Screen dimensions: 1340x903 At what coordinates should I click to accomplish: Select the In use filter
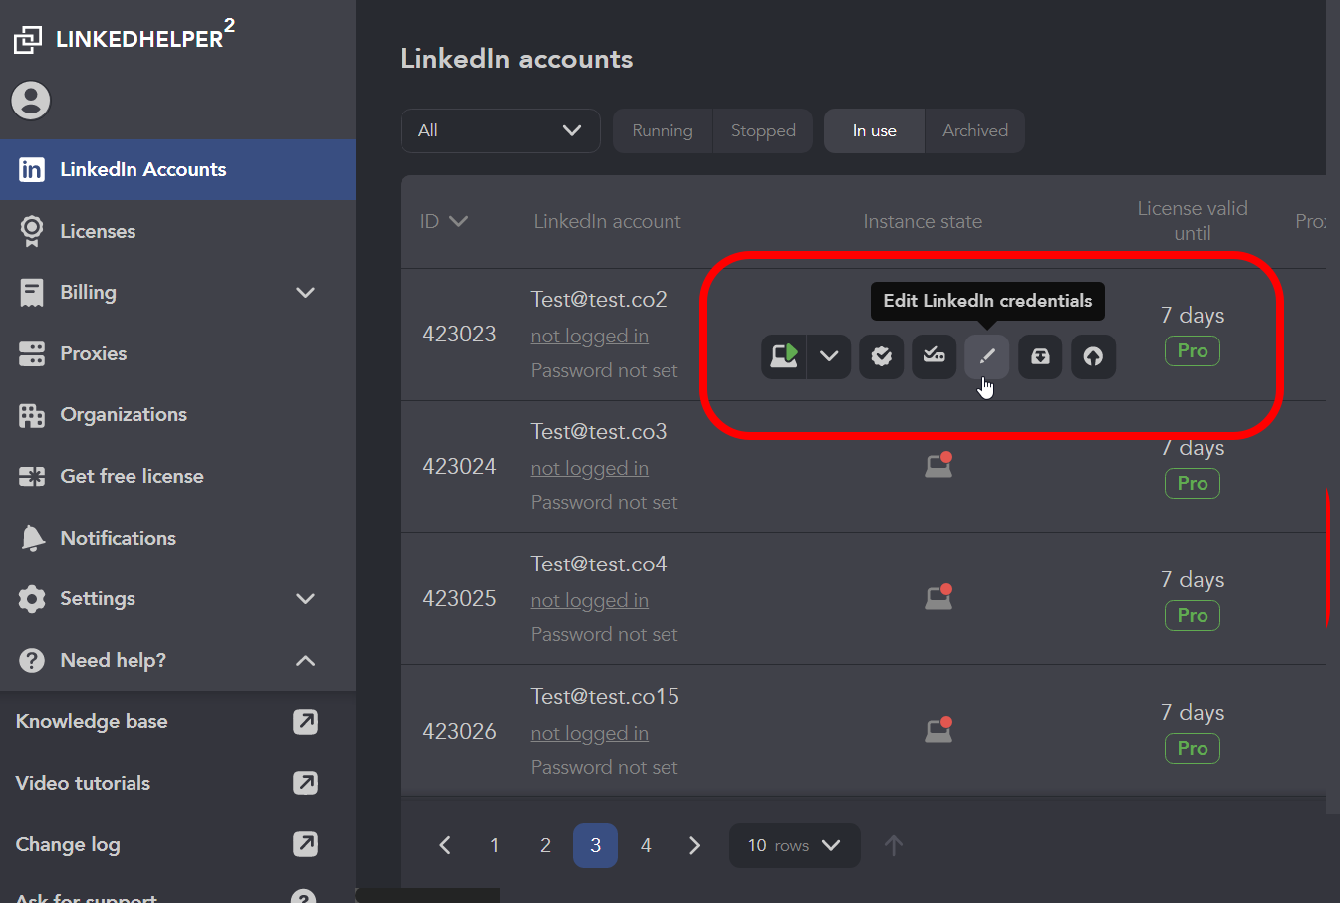point(875,130)
